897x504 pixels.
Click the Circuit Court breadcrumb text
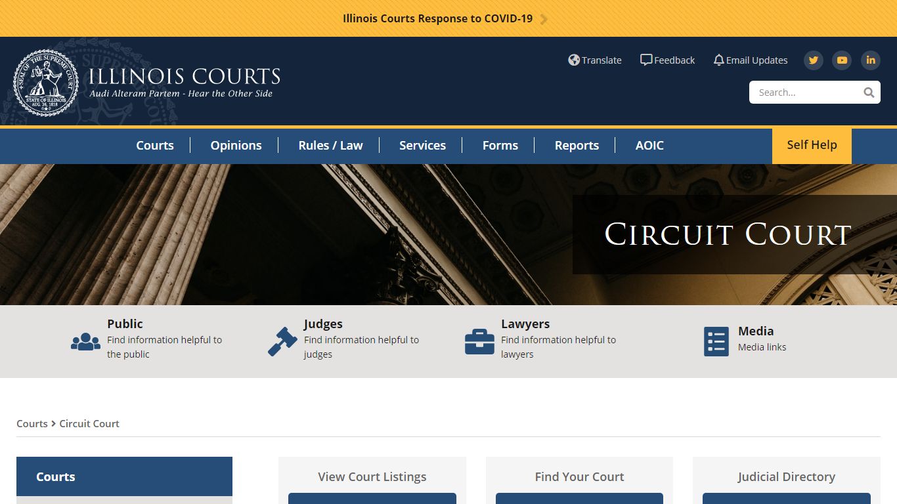click(x=89, y=424)
